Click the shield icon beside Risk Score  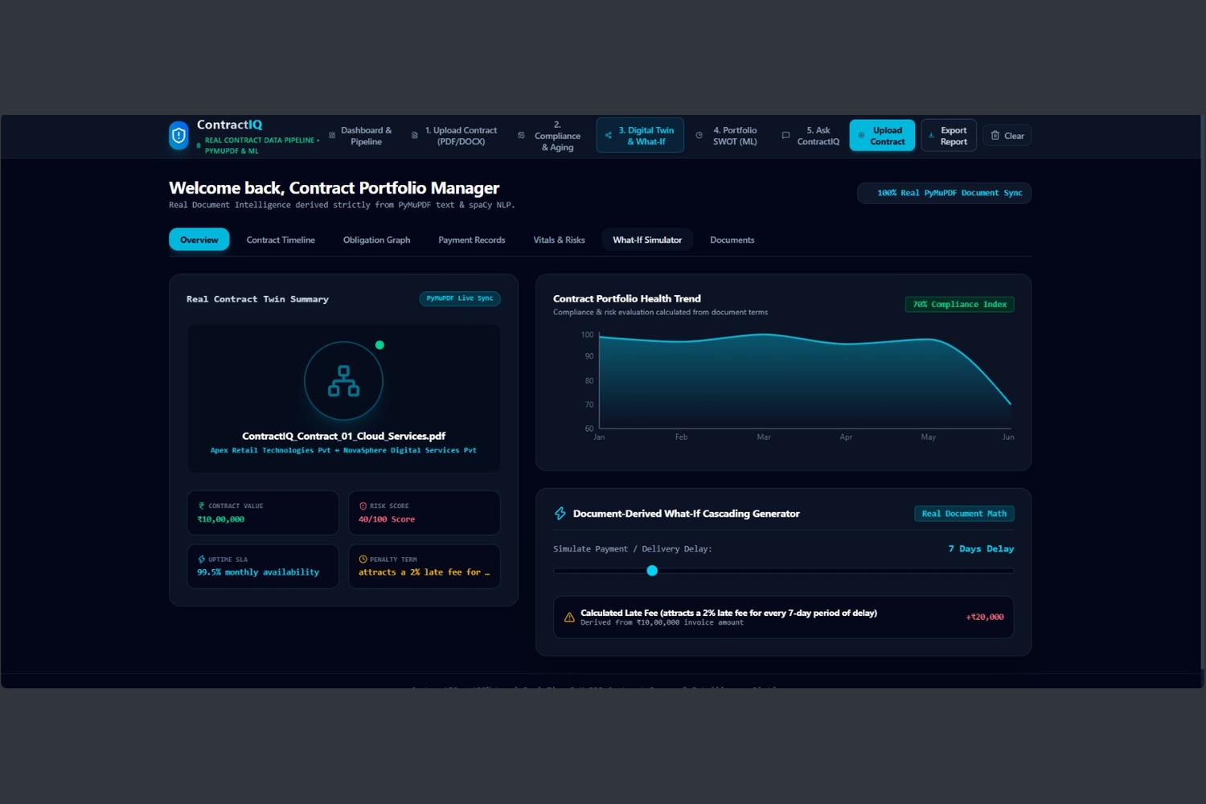click(363, 506)
